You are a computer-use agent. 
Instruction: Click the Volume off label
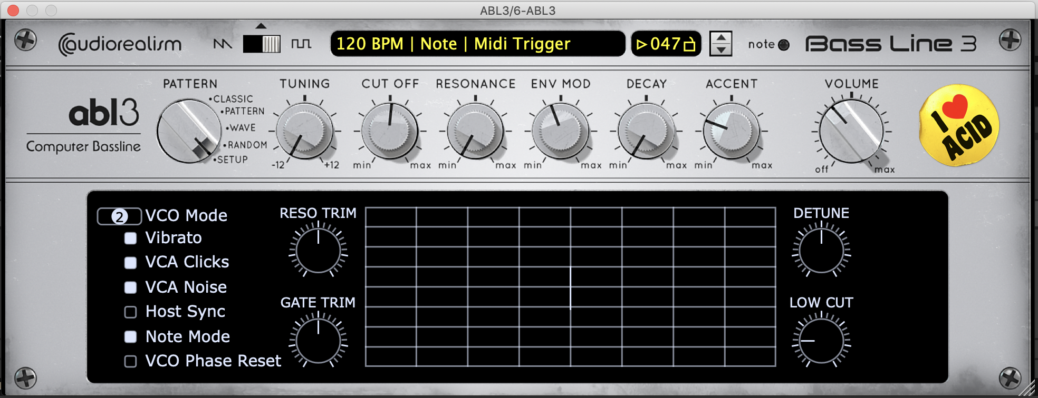point(821,170)
